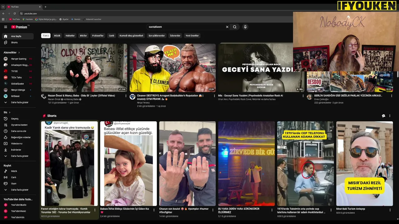Select the Haberler filter chip
The image size is (399, 224).
pyautogui.click(x=70, y=36)
